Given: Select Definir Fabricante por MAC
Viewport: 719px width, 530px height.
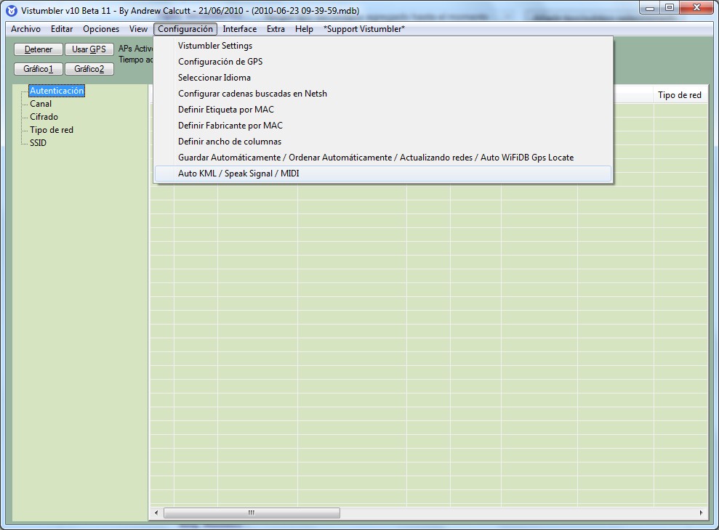Looking at the screenshot, I should (x=383, y=126).
